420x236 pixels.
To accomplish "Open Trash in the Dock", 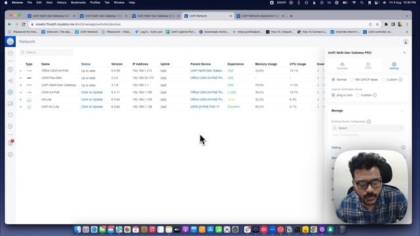I will (343, 229).
